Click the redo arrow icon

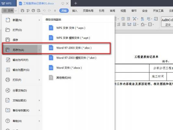49,11
